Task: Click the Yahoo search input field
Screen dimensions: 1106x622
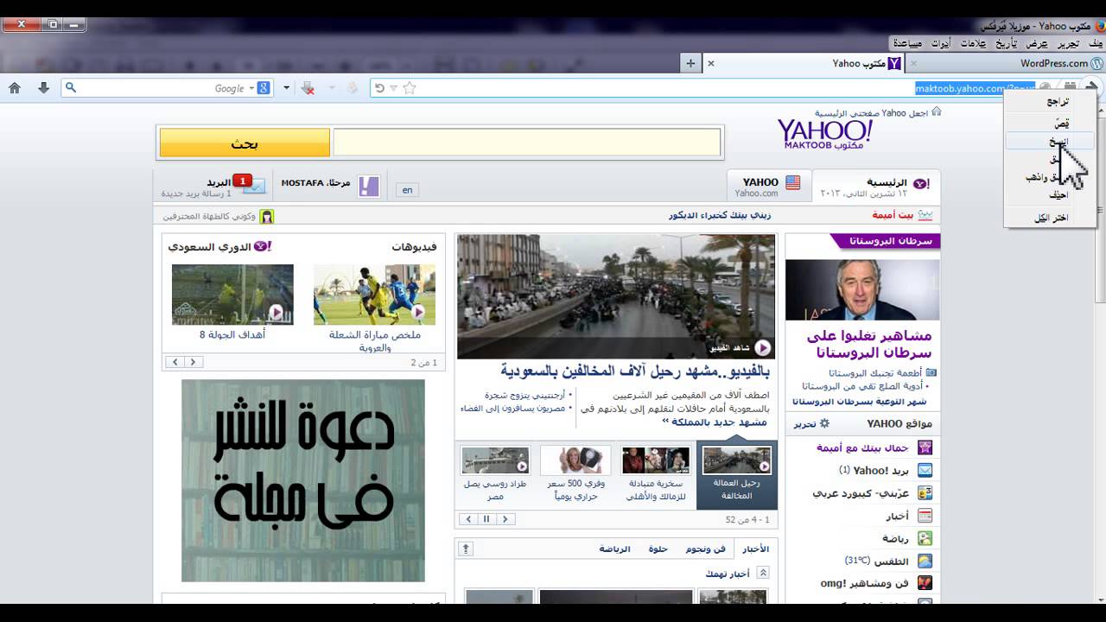Action: pyautogui.click(x=527, y=143)
